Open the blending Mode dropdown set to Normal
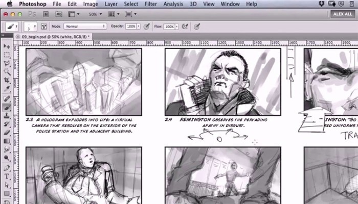This screenshot has height=204, width=358. coord(85,27)
